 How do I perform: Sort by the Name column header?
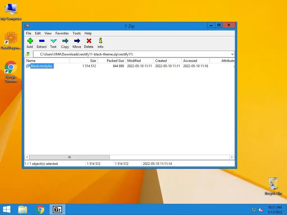[x=47, y=61]
